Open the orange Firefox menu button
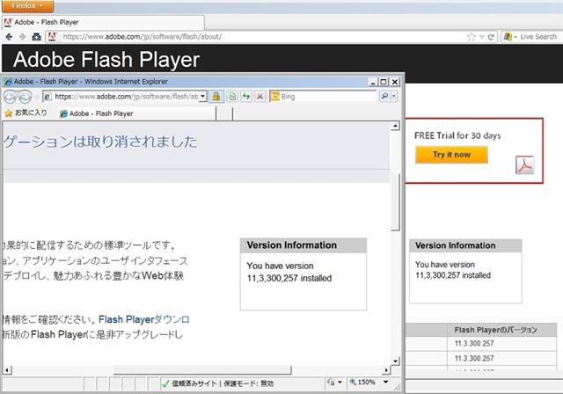The width and height of the screenshot is (563, 394). click(27, 6)
